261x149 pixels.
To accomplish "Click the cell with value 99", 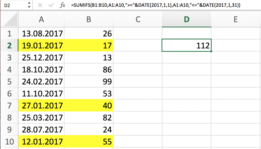I will coord(89,81).
